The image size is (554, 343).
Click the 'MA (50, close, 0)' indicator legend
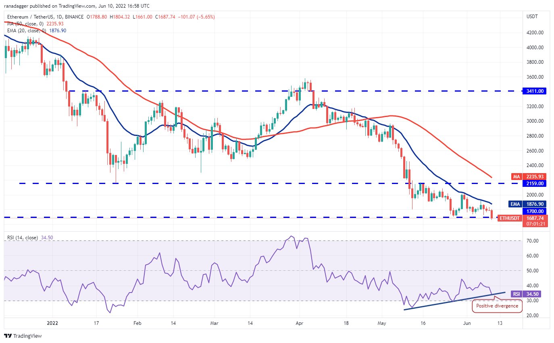point(26,23)
